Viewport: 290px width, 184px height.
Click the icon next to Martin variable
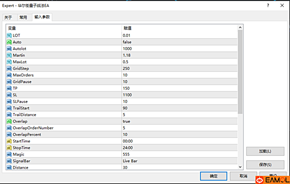point(9,55)
